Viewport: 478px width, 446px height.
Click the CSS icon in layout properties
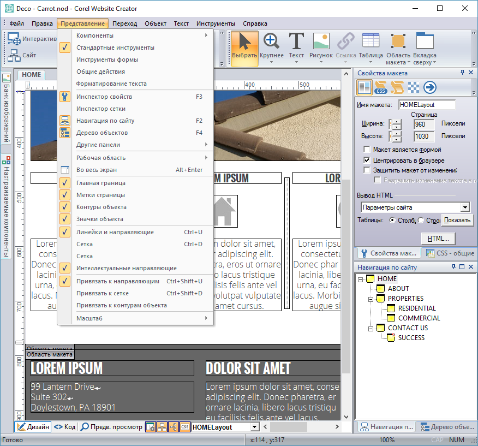[381, 87]
